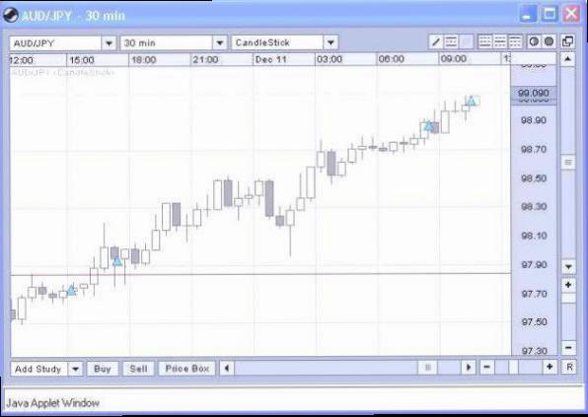
Task: Select the trend line drawing tool
Action: point(436,42)
